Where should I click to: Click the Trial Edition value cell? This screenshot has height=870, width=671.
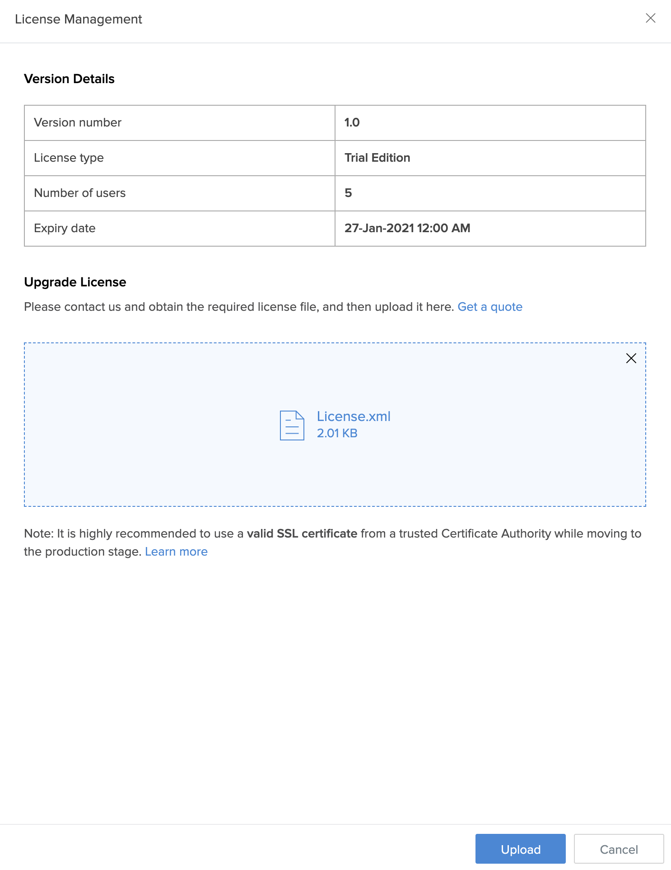377,158
